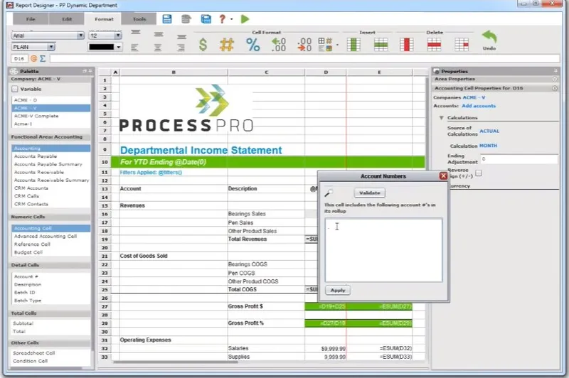The width and height of the screenshot is (569, 378).
Task: Click the formula bar input field
Action: pos(304,58)
